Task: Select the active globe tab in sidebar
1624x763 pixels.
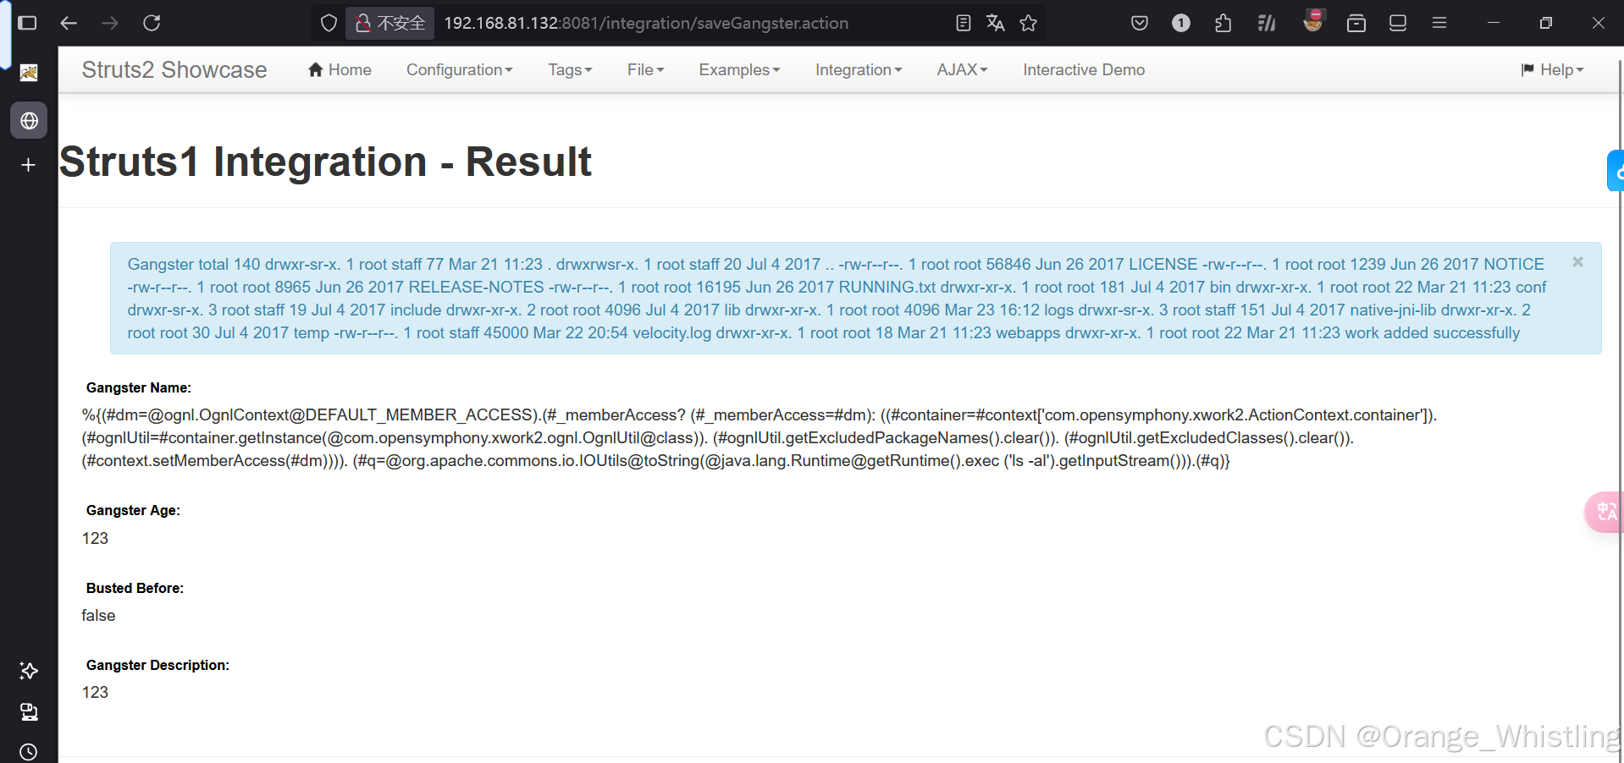Action: point(29,121)
